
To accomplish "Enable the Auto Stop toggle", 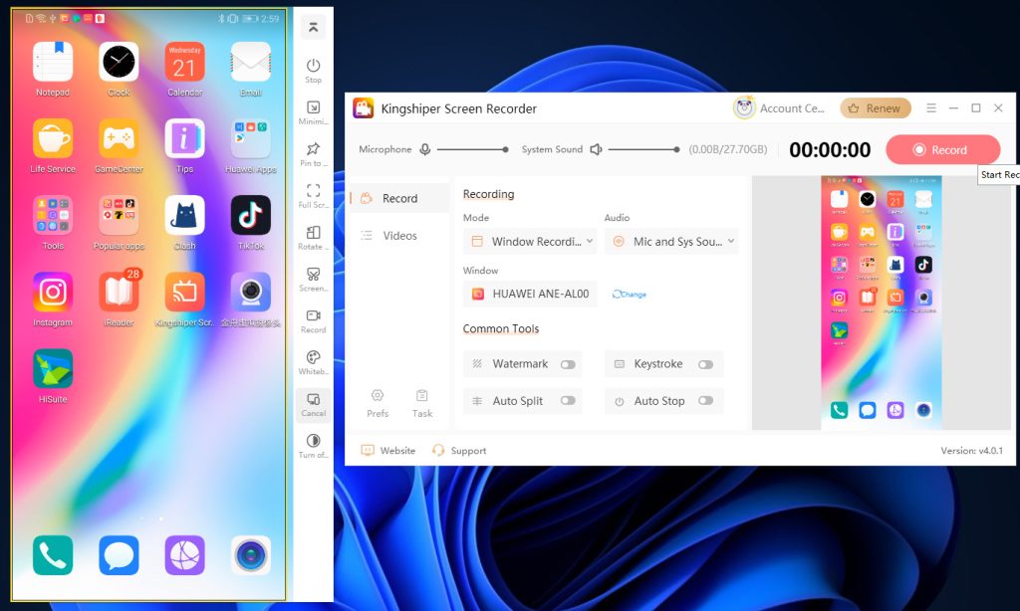I will coord(705,401).
